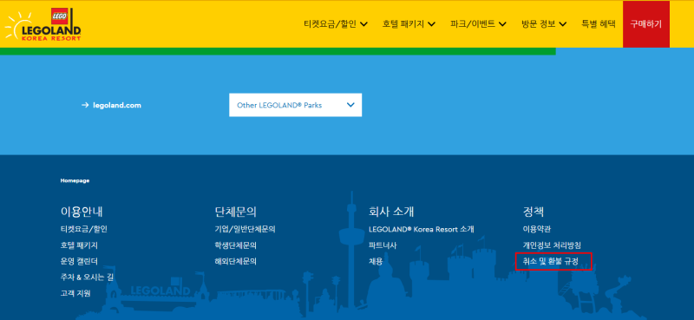
Task: Expand the 티켓요금/할인 menu chevron
Action: point(363,24)
